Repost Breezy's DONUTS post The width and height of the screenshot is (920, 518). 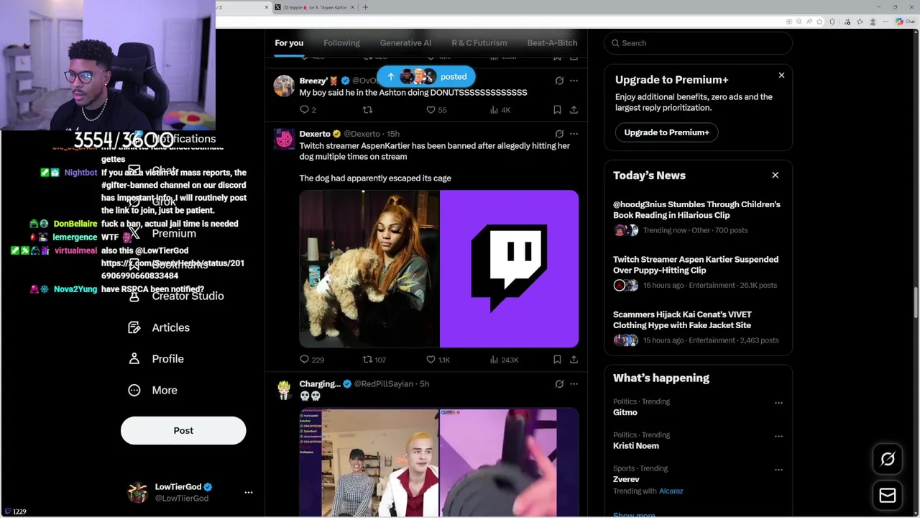(x=367, y=110)
